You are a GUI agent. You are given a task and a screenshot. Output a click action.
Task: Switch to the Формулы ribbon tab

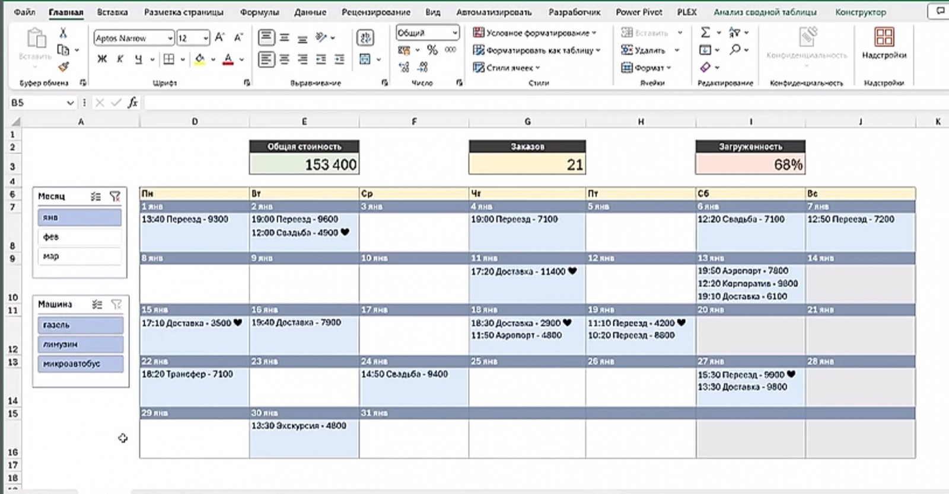point(259,12)
